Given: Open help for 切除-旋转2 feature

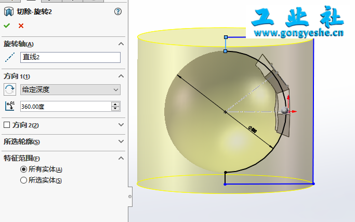Looking at the screenshot, I should point(118,11).
